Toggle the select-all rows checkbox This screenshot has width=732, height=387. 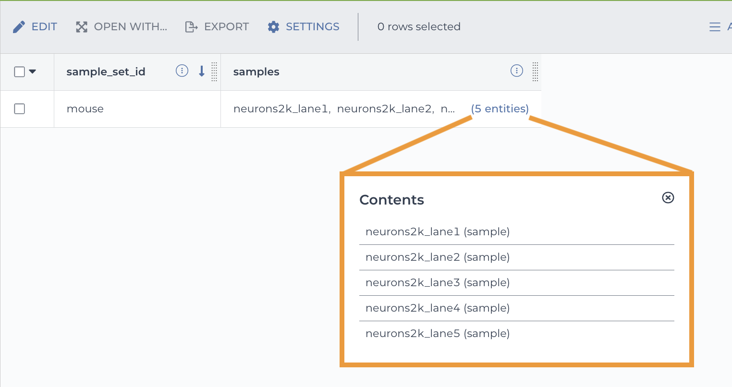[20, 72]
